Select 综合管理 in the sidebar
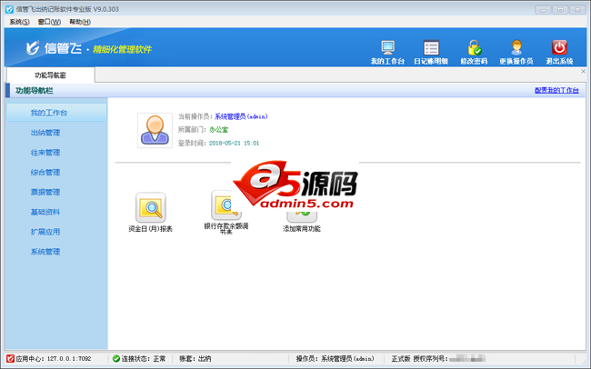 pos(45,173)
